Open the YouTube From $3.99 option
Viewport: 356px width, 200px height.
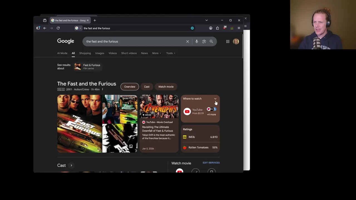coord(194,111)
